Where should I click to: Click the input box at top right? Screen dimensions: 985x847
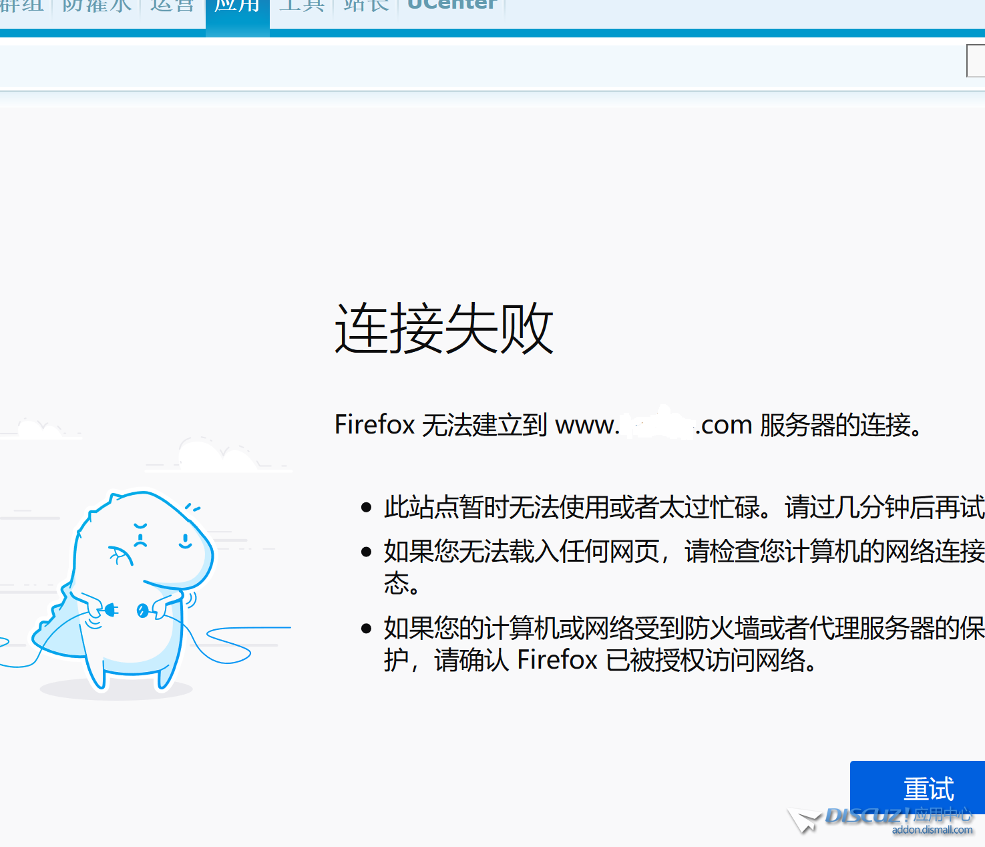click(x=976, y=61)
